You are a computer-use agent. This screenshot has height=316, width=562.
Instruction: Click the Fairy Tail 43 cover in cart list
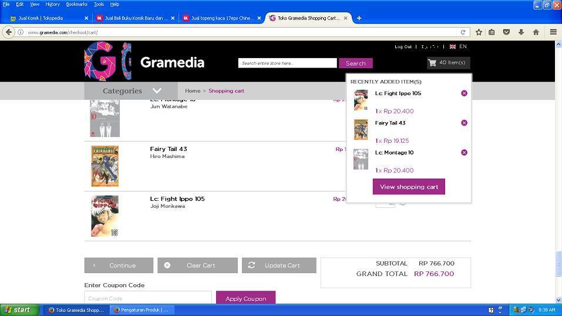pos(105,166)
